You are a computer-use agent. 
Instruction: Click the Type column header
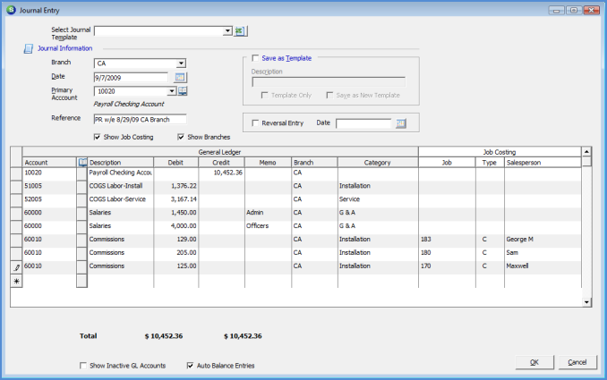[490, 163]
